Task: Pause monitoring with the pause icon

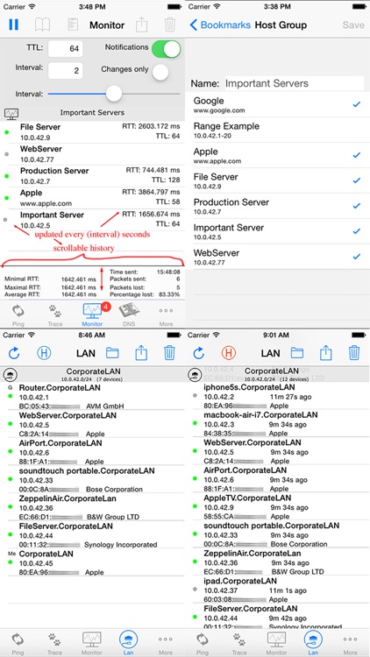Action: [x=13, y=25]
